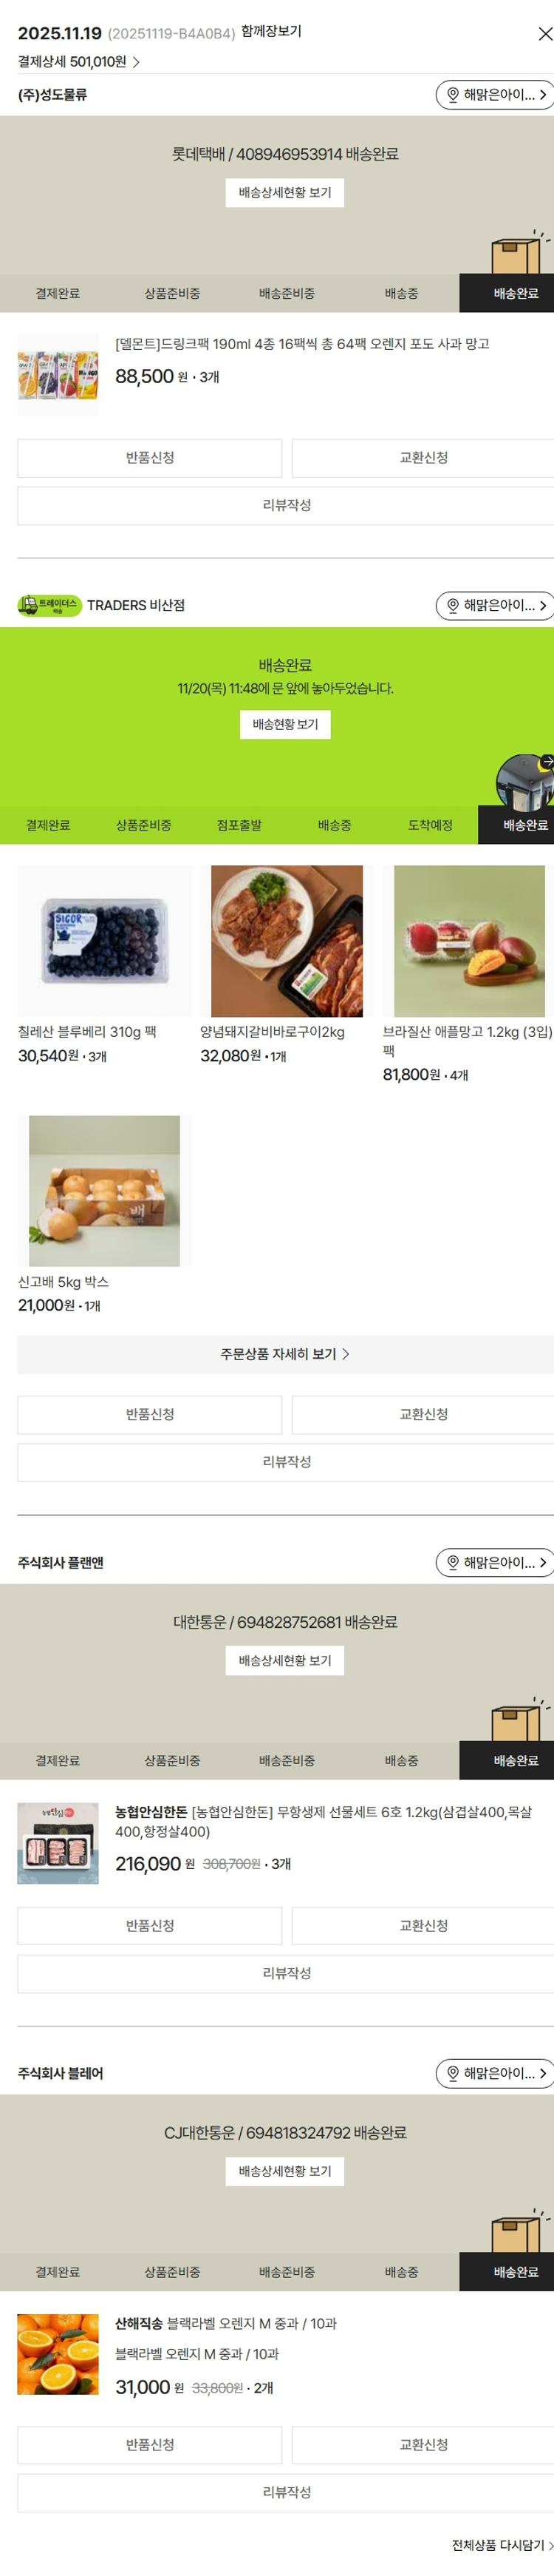The height and width of the screenshot is (2576, 554).
Task: Open the Del Monte drink pack thumbnail
Action: pos(58,376)
